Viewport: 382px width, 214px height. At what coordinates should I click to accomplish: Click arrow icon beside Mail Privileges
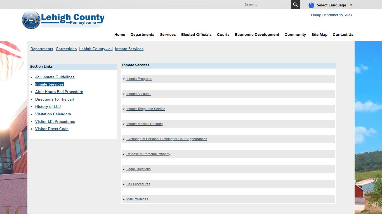124,200
